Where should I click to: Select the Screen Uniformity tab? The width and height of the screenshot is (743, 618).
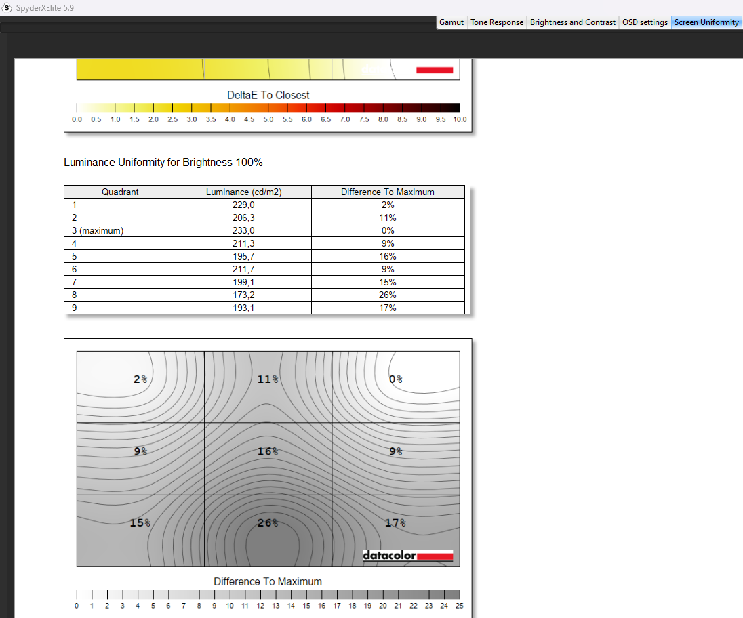pyautogui.click(x=706, y=22)
